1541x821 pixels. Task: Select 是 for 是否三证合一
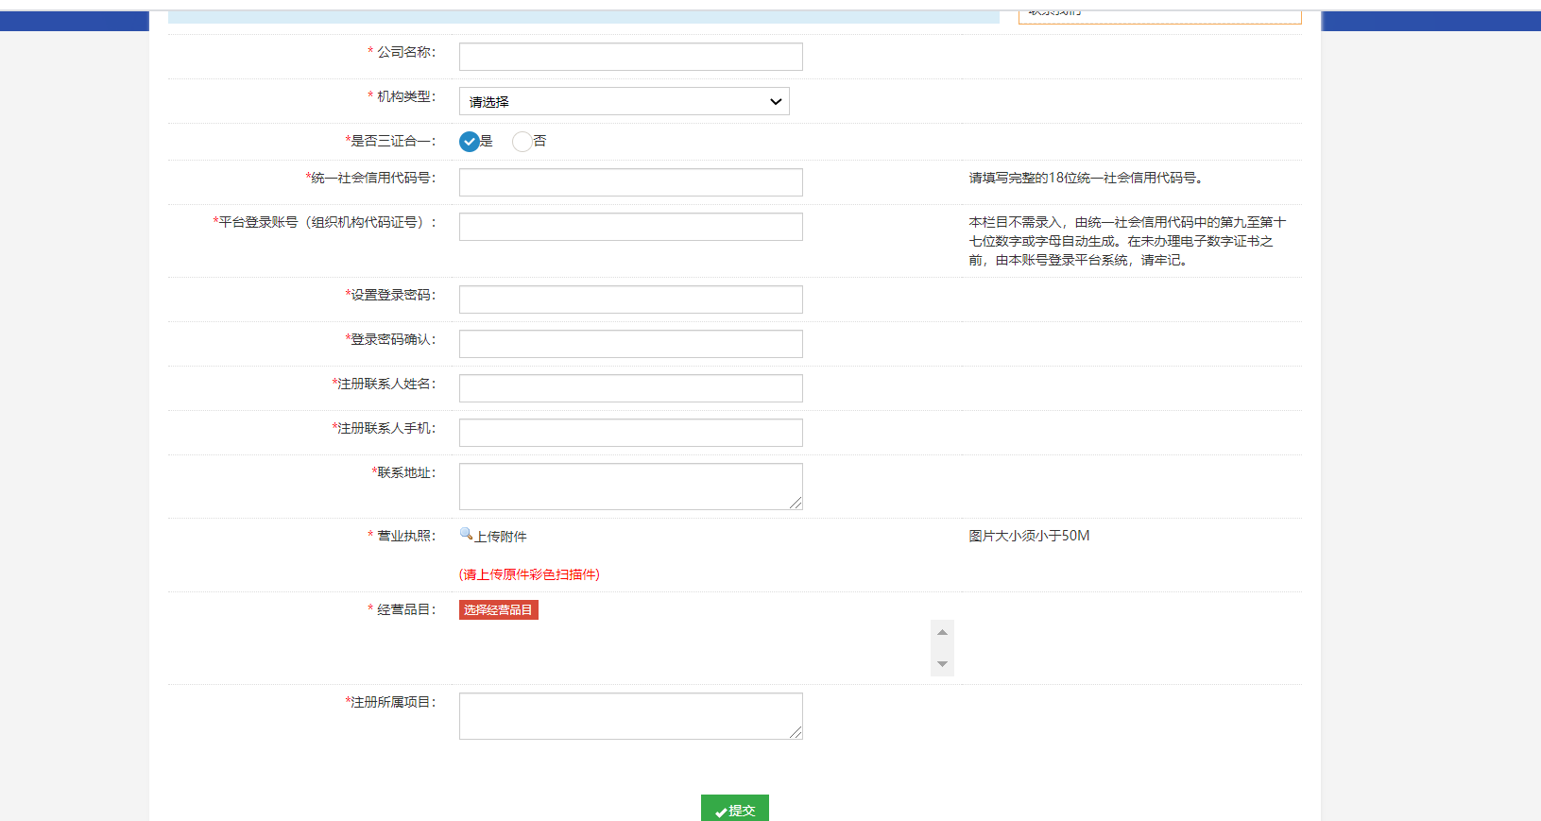(x=470, y=142)
